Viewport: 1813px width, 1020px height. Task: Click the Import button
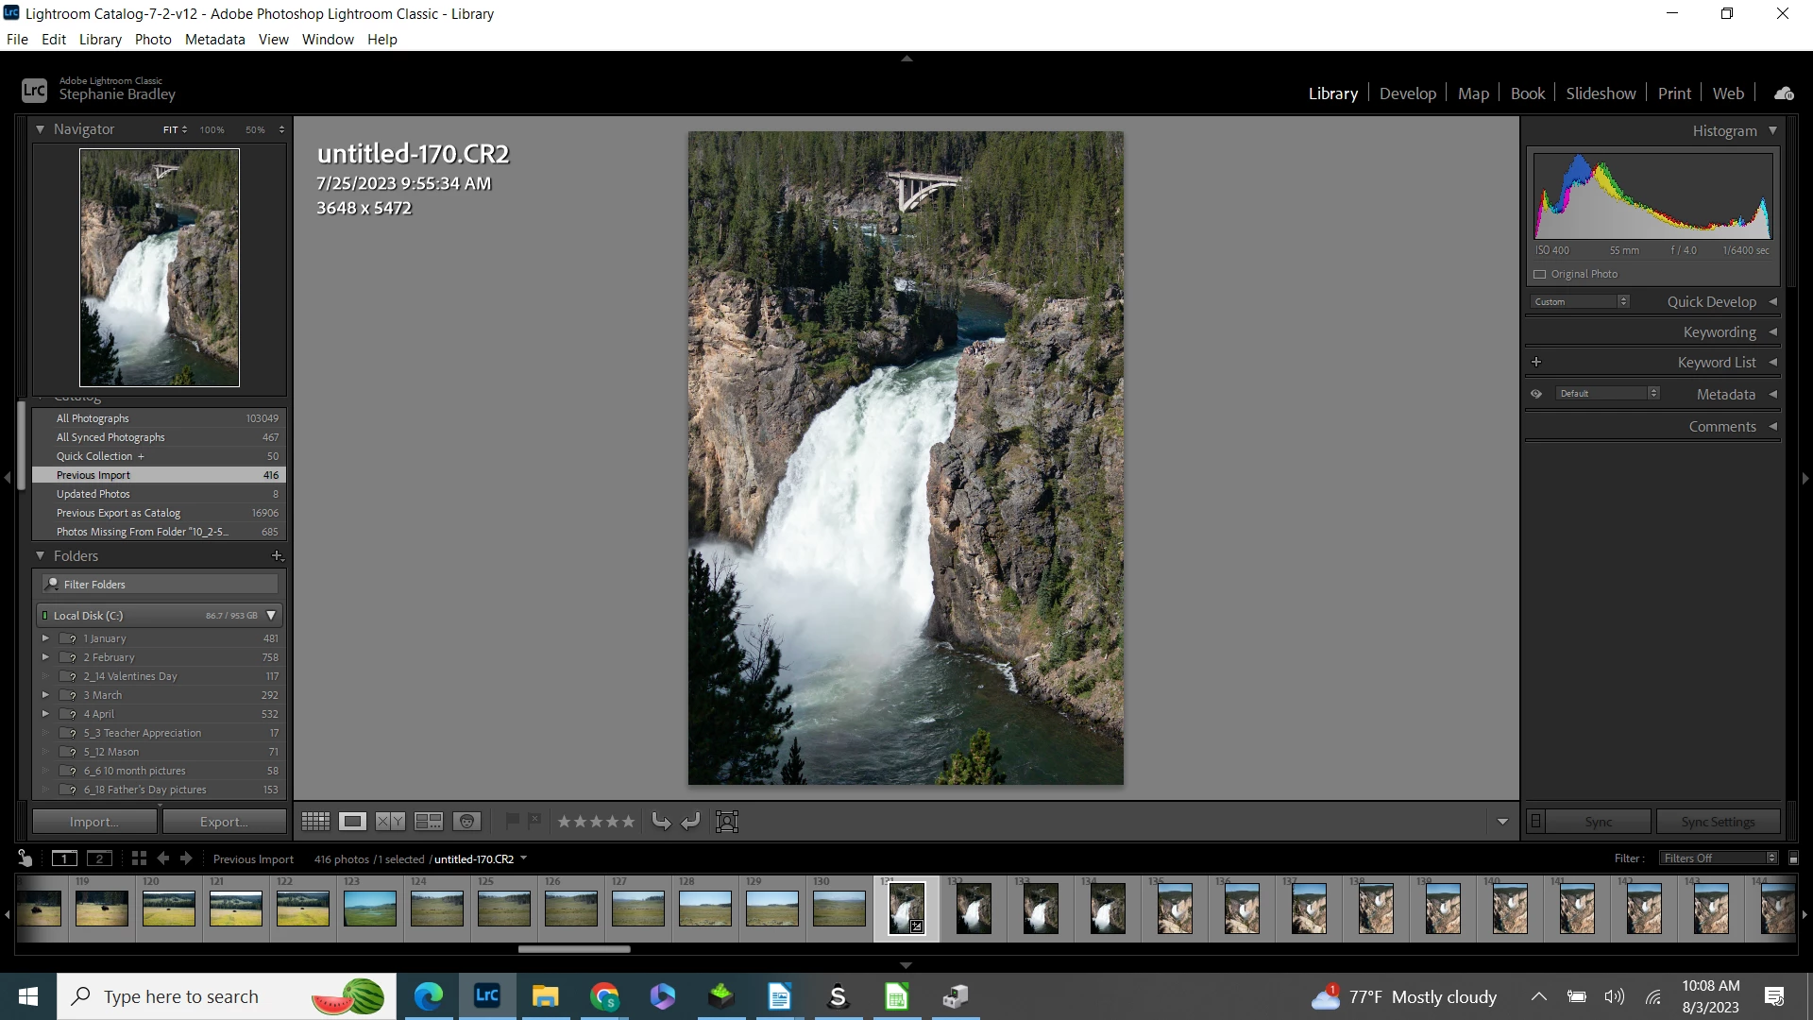point(94,822)
